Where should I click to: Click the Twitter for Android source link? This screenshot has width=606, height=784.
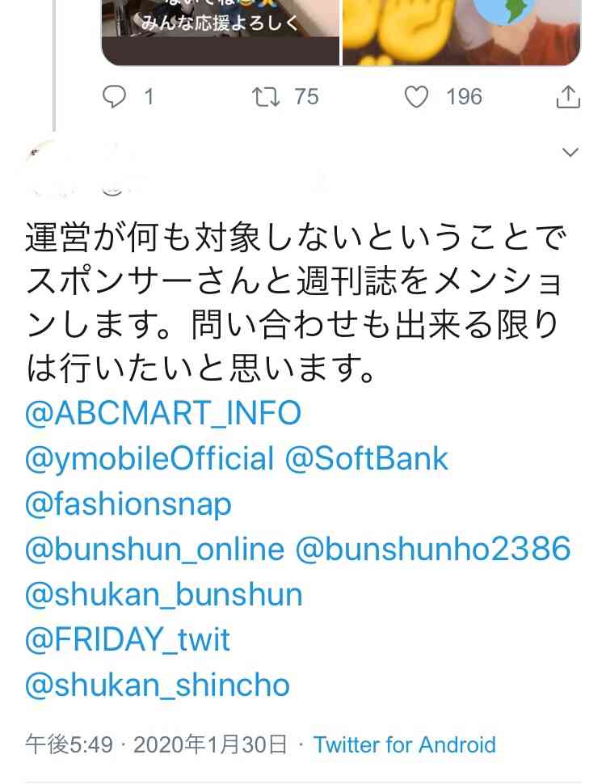(x=404, y=744)
